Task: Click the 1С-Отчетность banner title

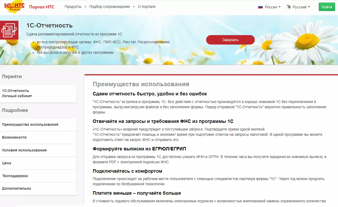Action: [x=49, y=25]
